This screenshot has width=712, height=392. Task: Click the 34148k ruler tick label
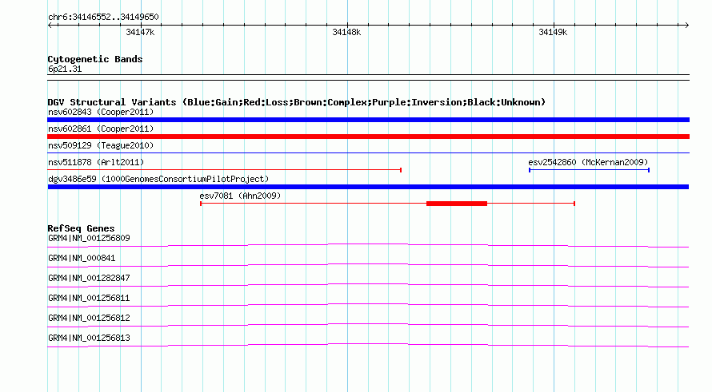tap(346, 32)
